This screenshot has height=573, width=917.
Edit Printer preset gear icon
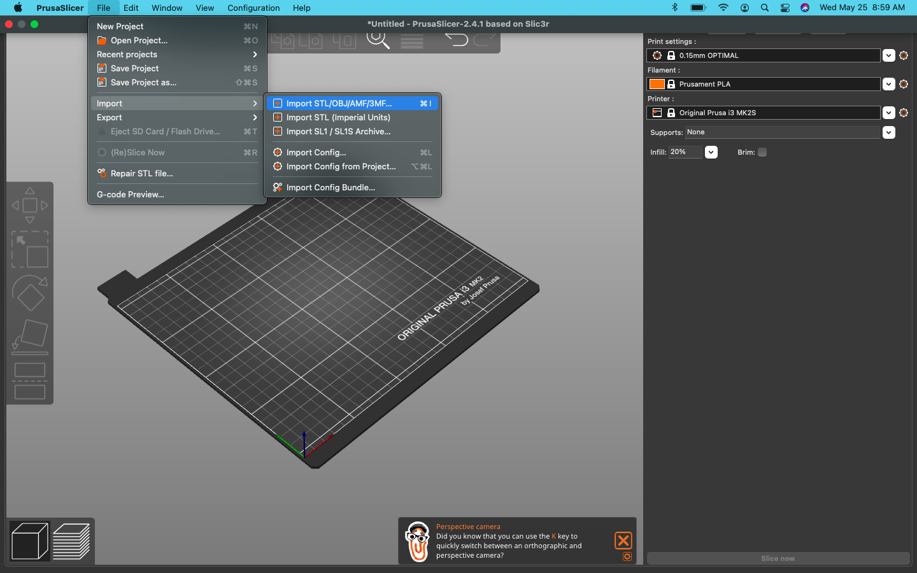coord(904,113)
